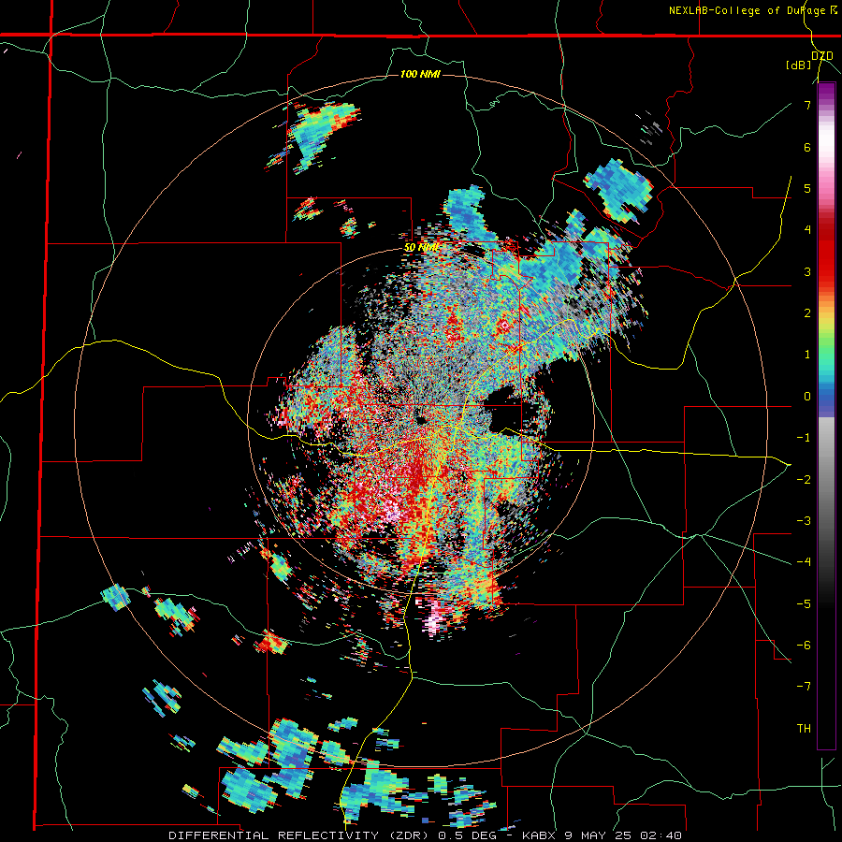Click the NEXLAB-College of DuPage credit text

[753, 10]
